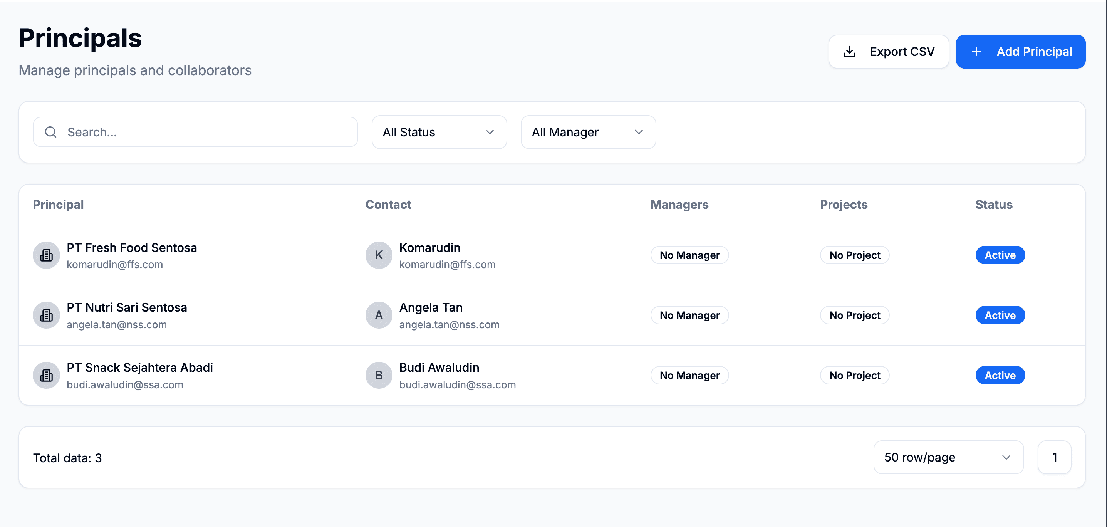The height and width of the screenshot is (527, 1107).
Task: Click the K avatar for Komarudin
Action: (x=379, y=255)
